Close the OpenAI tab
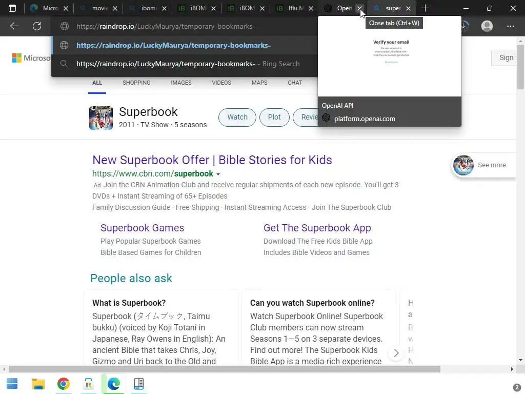Viewport: 525px width, 394px height. pyautogui.click(x=359, y=8)
